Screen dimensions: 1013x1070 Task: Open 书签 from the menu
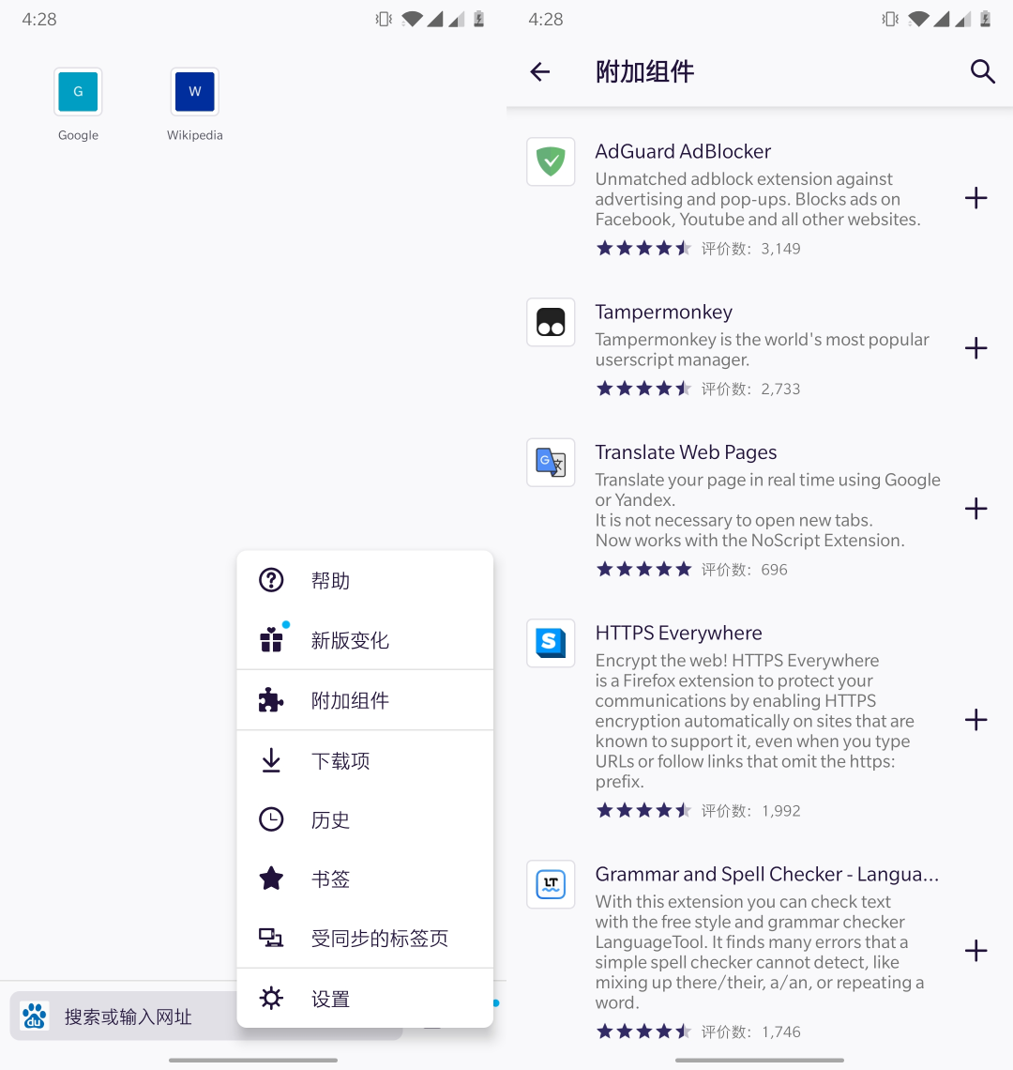(365, 879)
